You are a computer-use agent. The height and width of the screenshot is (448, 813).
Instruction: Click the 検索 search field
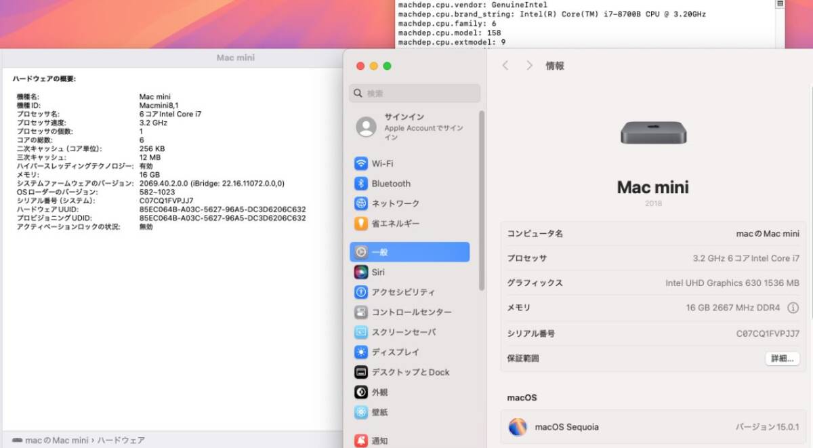413,93
